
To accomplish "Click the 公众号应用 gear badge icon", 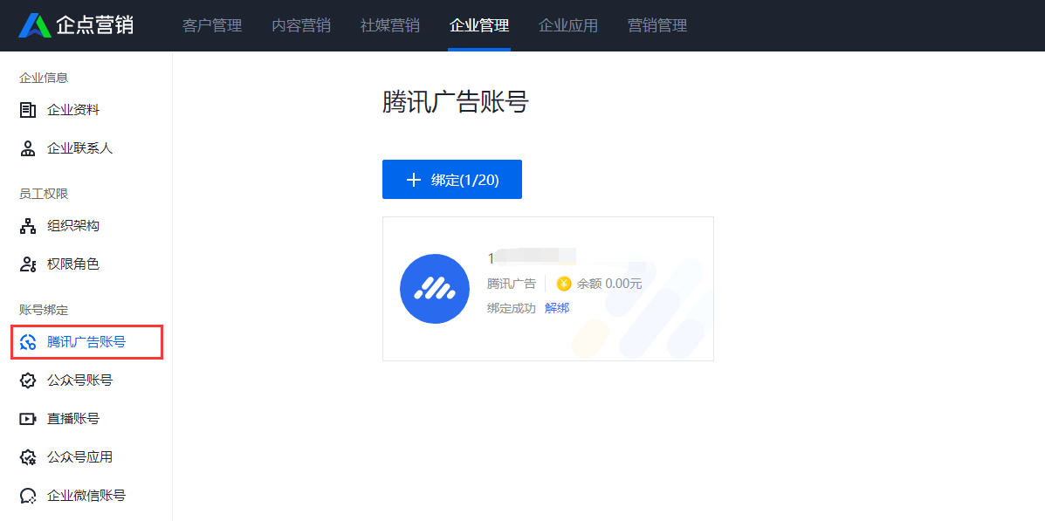I will point(27,457).
